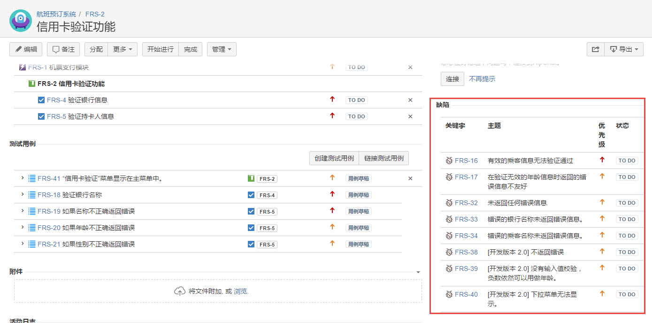
Task: Click the TO DO status of FRS-40
Action: coord(627,294)
